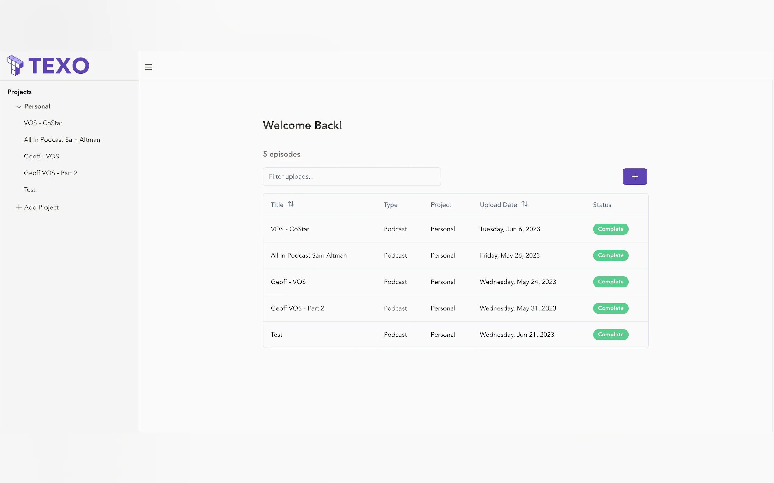The image size is (774, 483).
Task: Click plus icon beside Add Project
Action: [19, 207]
